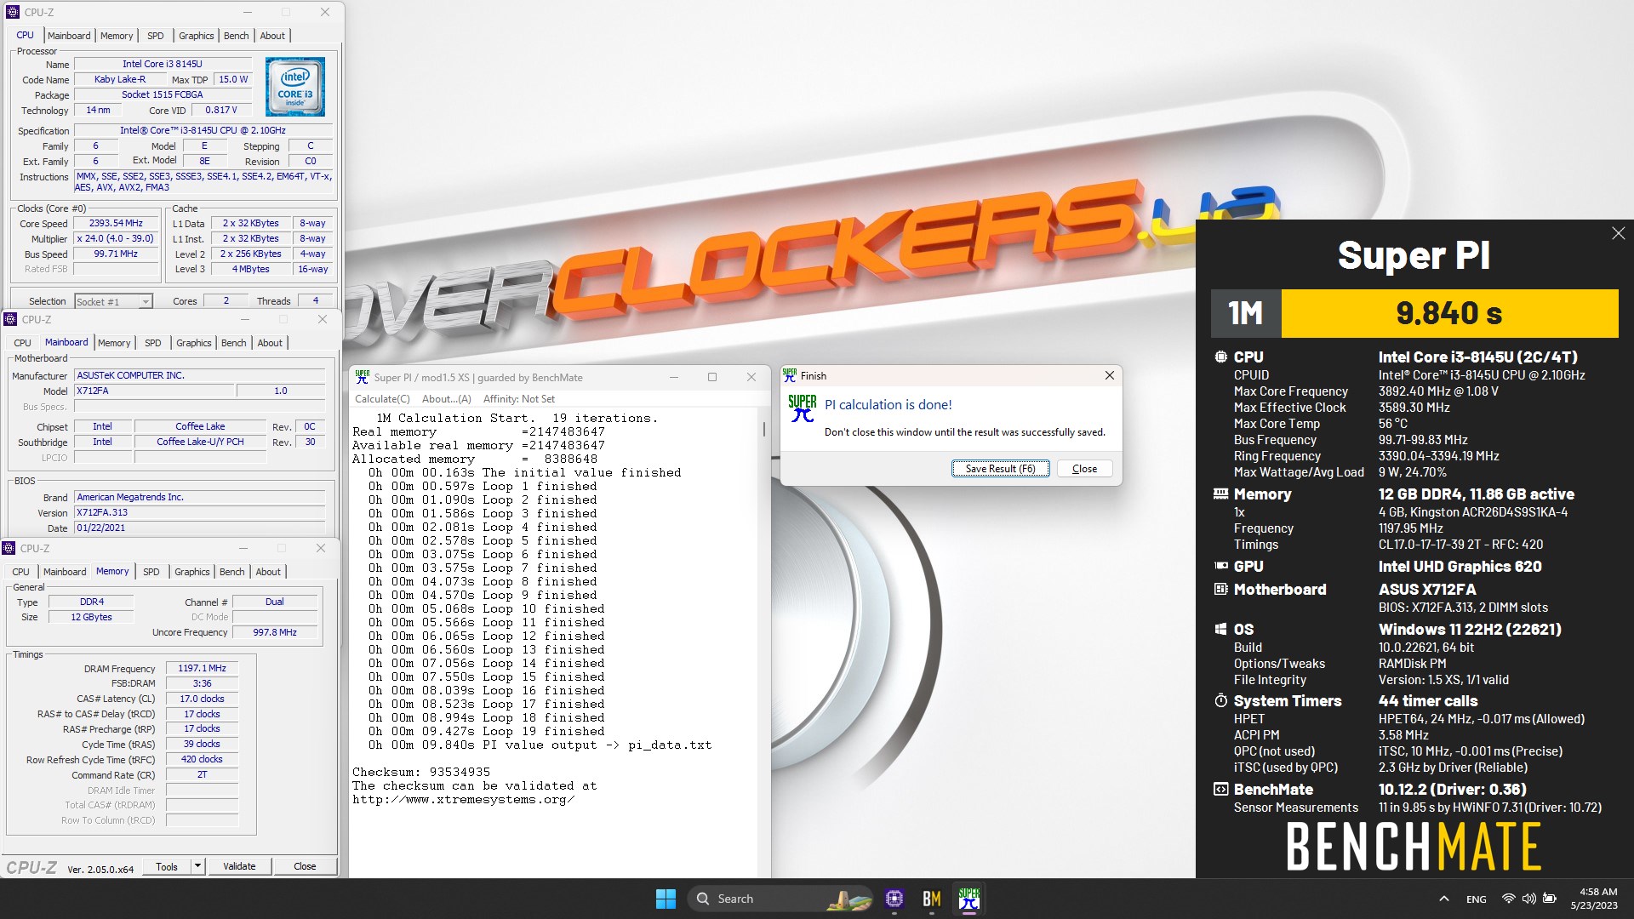
Task: Click CPU-Z title icon in top window
Action: 13,12
